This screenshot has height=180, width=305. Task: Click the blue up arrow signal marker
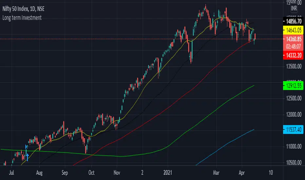(x=27, y=157)
